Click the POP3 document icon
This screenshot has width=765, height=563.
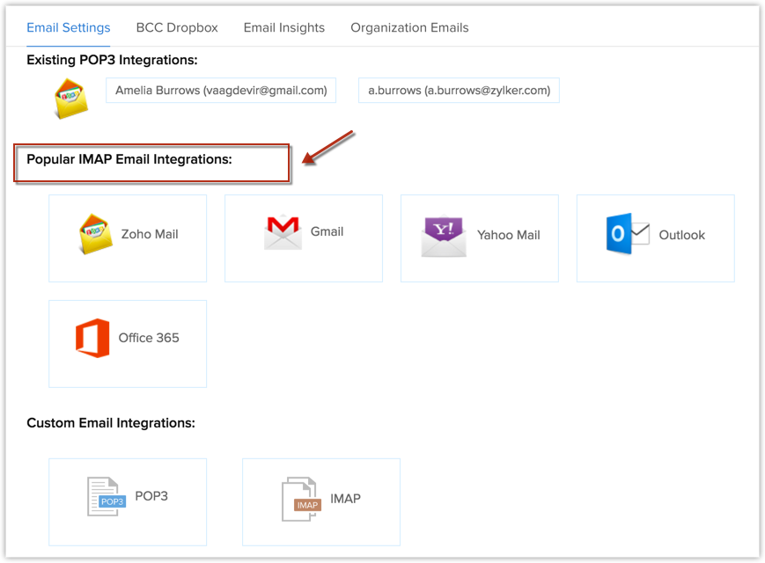[x=106, y=497]
